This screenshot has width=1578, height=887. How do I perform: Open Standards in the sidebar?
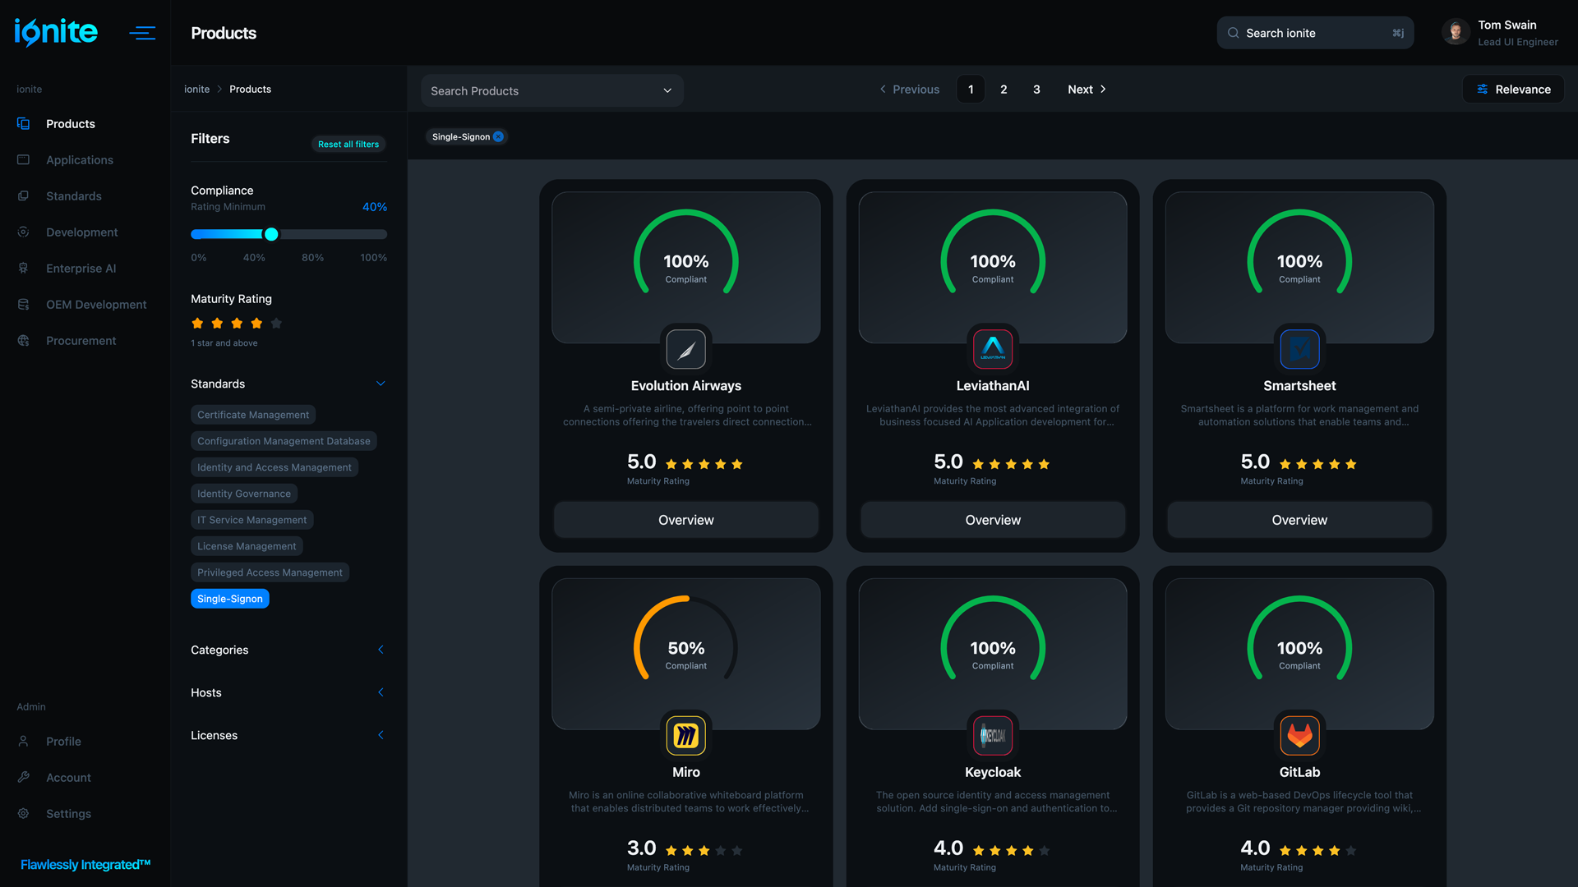(74, 196)
